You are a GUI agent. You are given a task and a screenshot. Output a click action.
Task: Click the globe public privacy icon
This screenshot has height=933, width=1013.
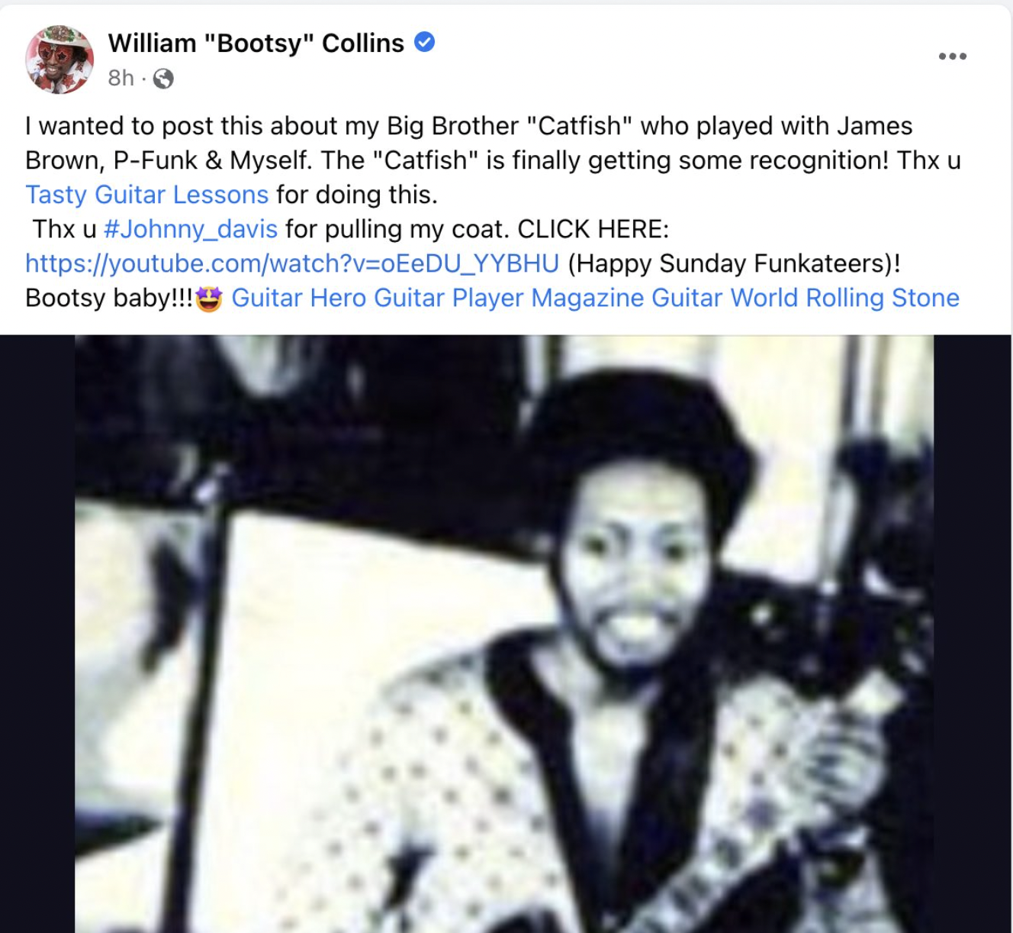[x=163, y=79]
